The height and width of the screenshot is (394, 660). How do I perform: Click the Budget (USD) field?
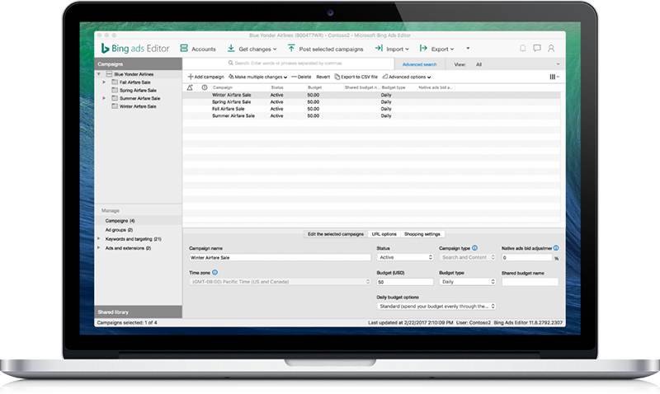[x=405, y=282]
